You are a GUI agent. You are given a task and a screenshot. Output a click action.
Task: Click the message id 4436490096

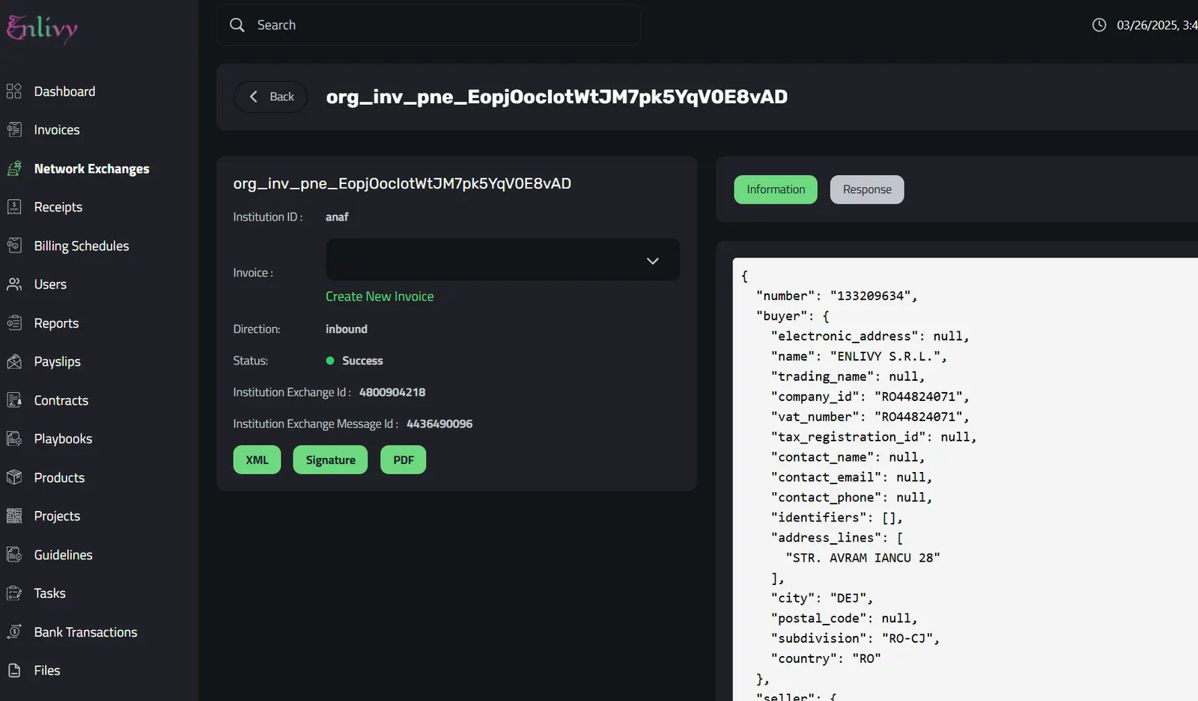click(440, 423)
